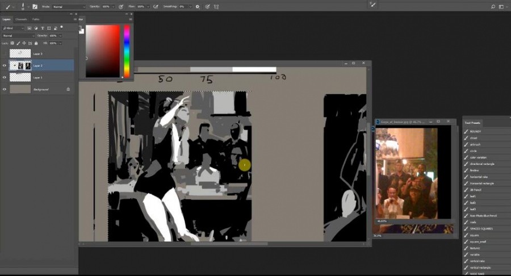511x276 pixels.
Task: Toggle pressure for opacity icon
Action: pos(121,6)
